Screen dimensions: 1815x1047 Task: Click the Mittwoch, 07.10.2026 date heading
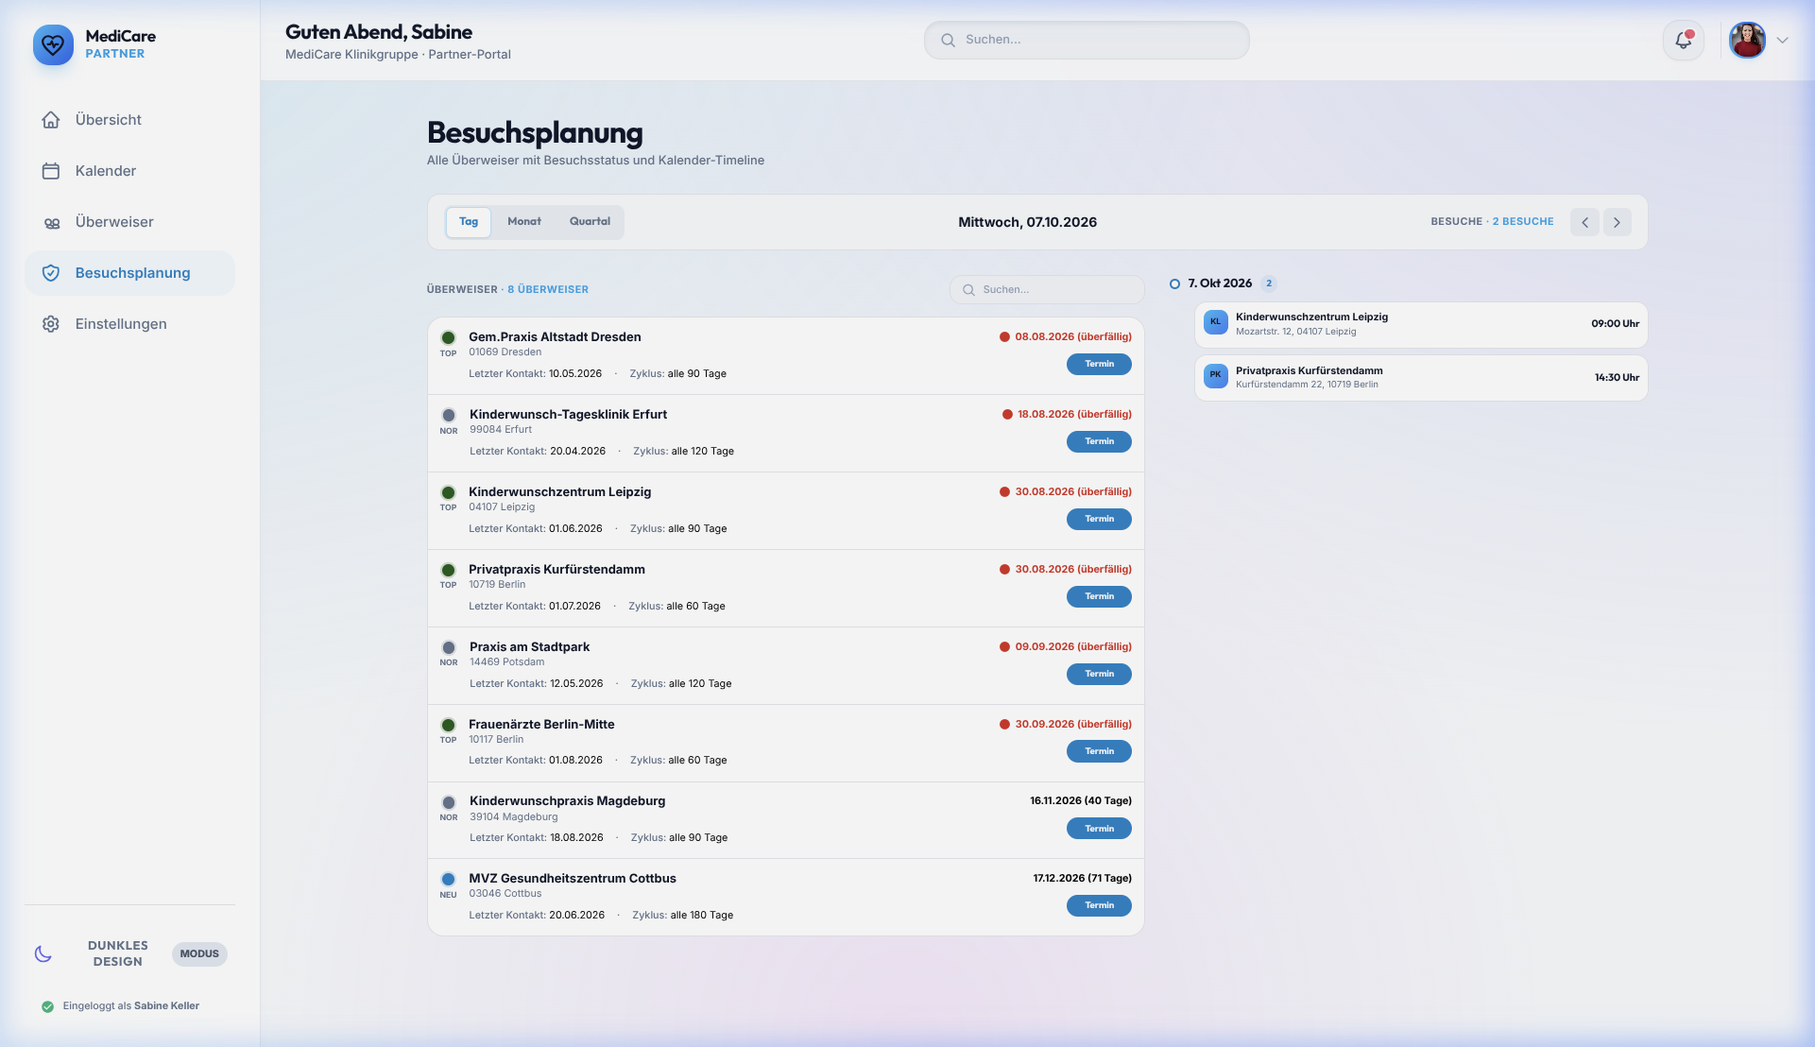1028,222
